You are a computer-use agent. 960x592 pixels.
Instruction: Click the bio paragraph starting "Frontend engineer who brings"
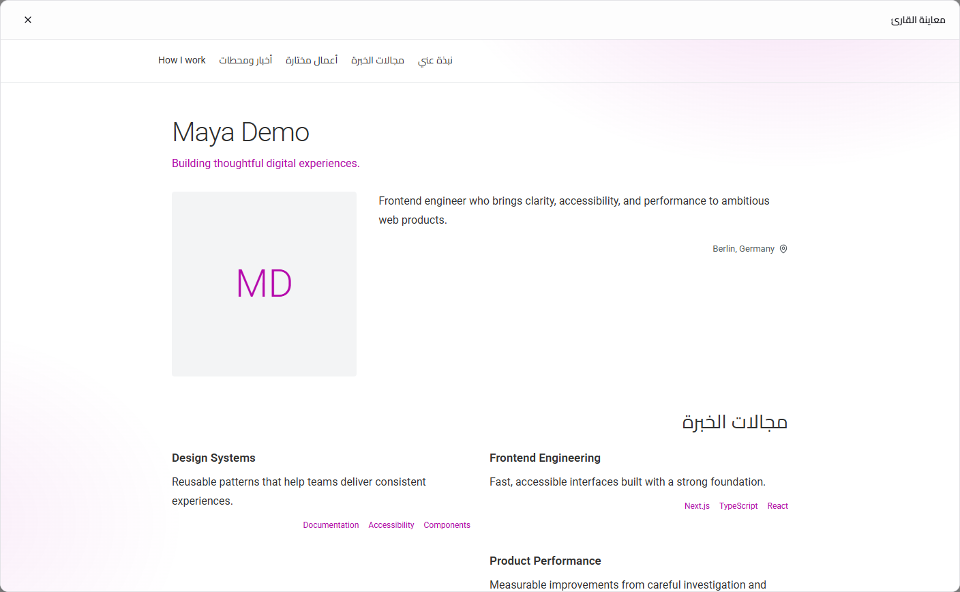tap(574, 211)
